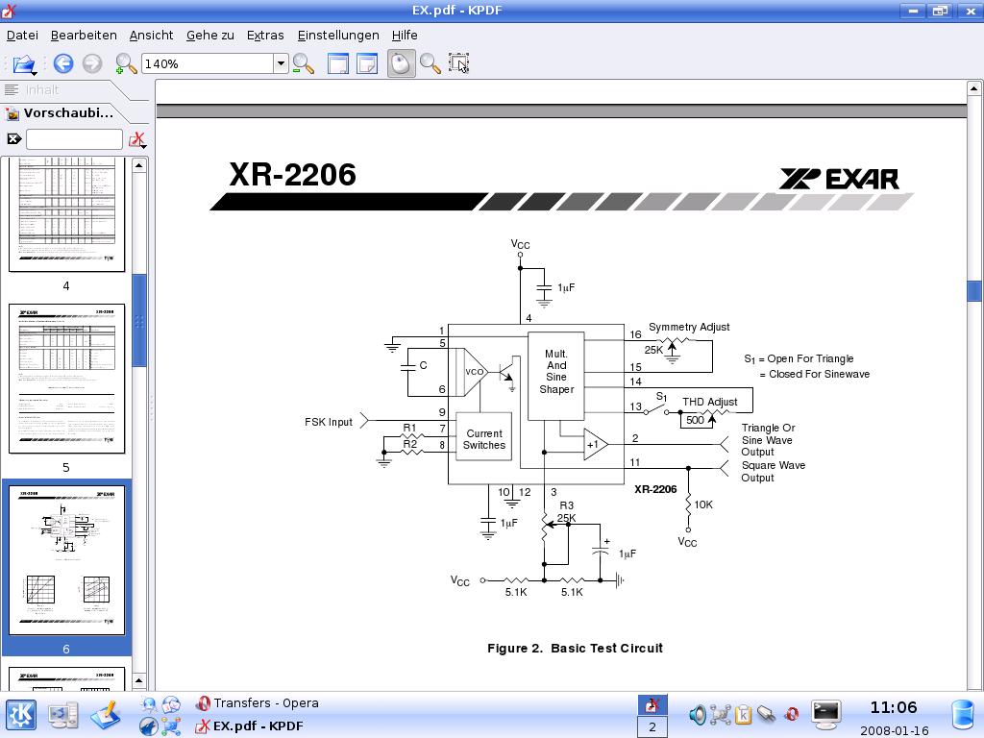The width and height of the screenshot is (984, 738).
Task: Select the zoom magnifier tool
Action: 430,63
